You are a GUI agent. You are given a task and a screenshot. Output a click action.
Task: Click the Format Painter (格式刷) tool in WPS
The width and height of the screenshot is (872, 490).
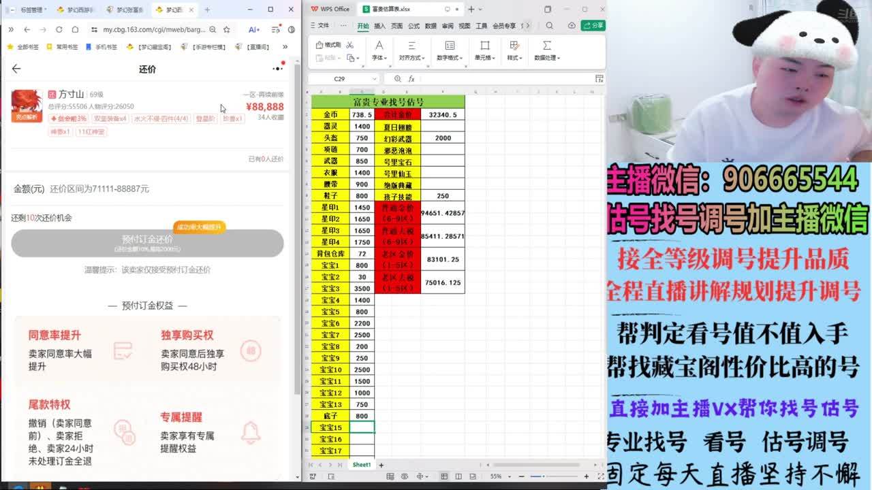(329, 45)
